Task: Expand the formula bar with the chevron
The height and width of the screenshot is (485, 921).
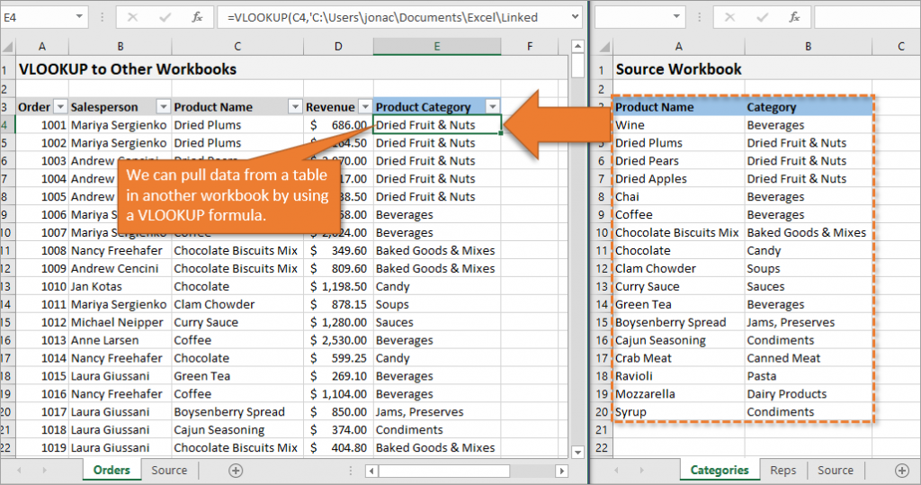Action: [575, 17]
